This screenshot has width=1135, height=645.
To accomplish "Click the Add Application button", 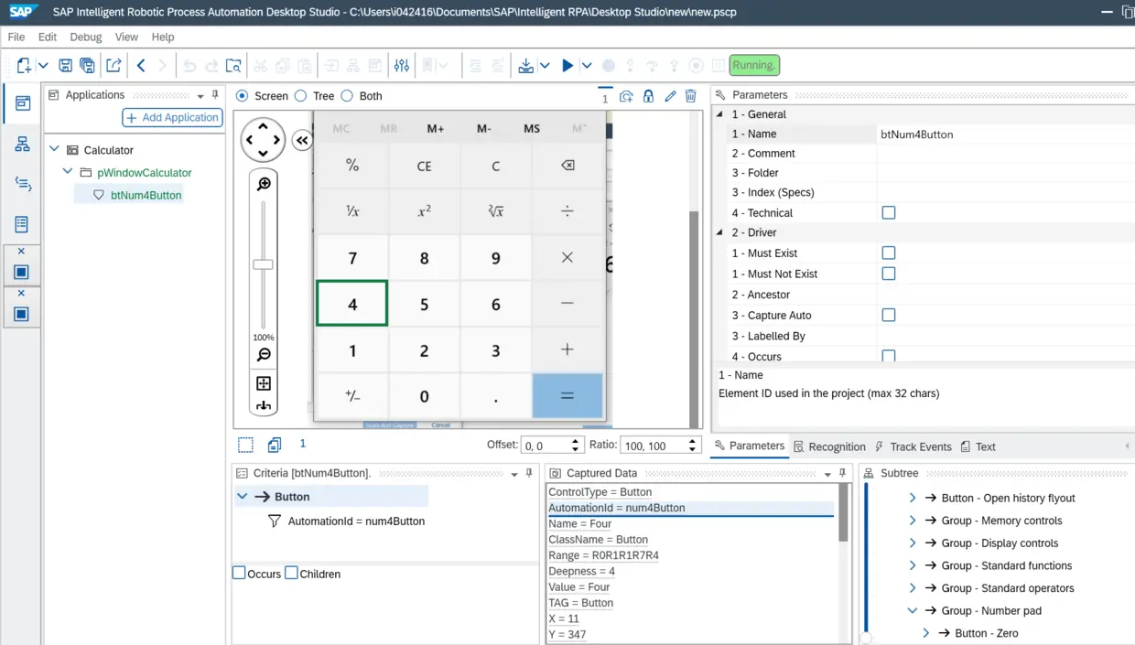I will (173, 117).
